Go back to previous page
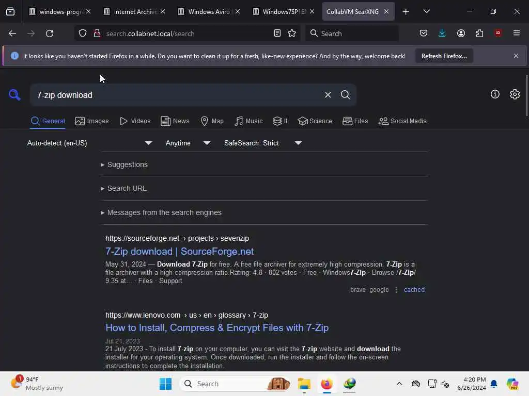 [x=12, y=34]
